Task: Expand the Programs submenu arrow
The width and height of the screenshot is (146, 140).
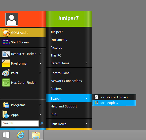Action: (40, 105)
